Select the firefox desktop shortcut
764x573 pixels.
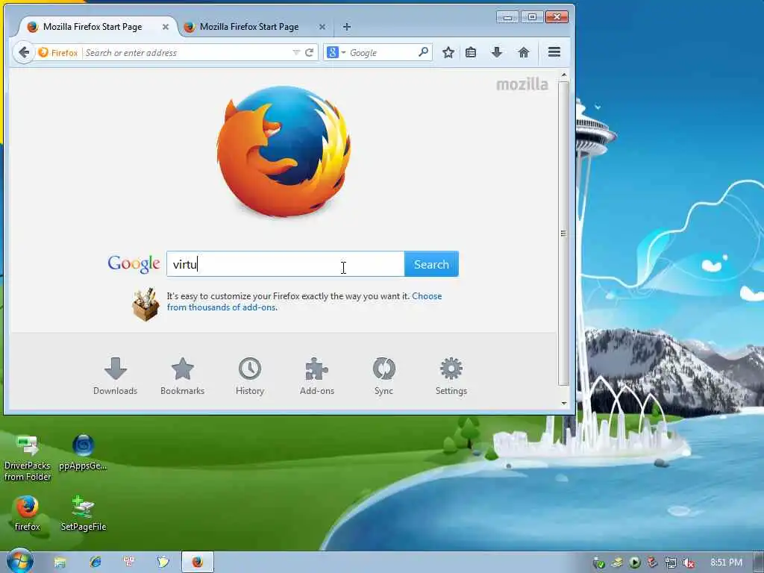[28, 513]
